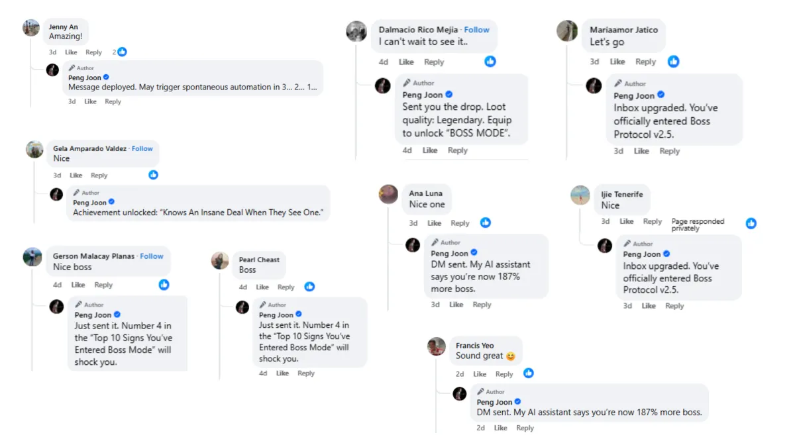The image size is (795, 447).
Task: Click the like reaction icon on Ana Luna's comment
Action: 486,223
